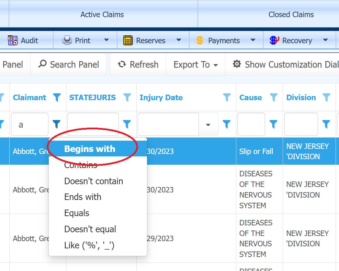Click the Print printer icon
This screenshot has width=339, height=271.
pyautogui.click(x=67, y=40)
